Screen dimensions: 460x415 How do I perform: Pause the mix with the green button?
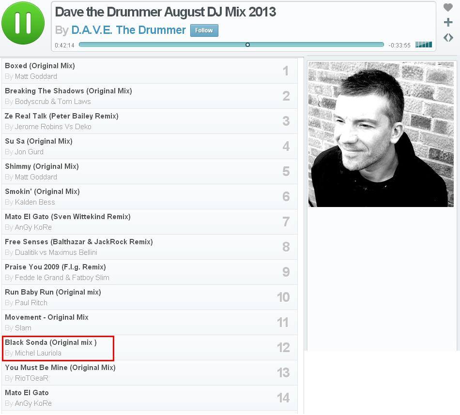tap(23, 23)
